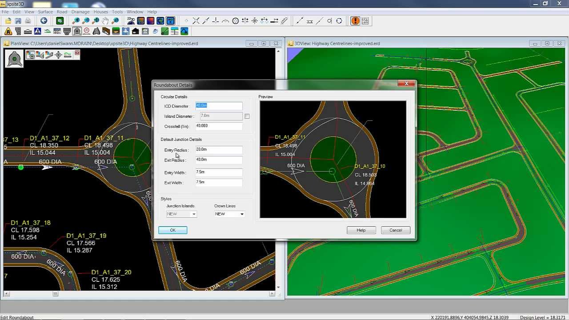This screenshot has width=569, height=320.
Task: Open the Road menu
Action: point(62,12)
